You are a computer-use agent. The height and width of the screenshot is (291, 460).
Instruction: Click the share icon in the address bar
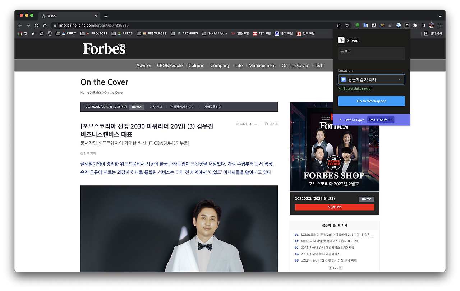[339, 26]
